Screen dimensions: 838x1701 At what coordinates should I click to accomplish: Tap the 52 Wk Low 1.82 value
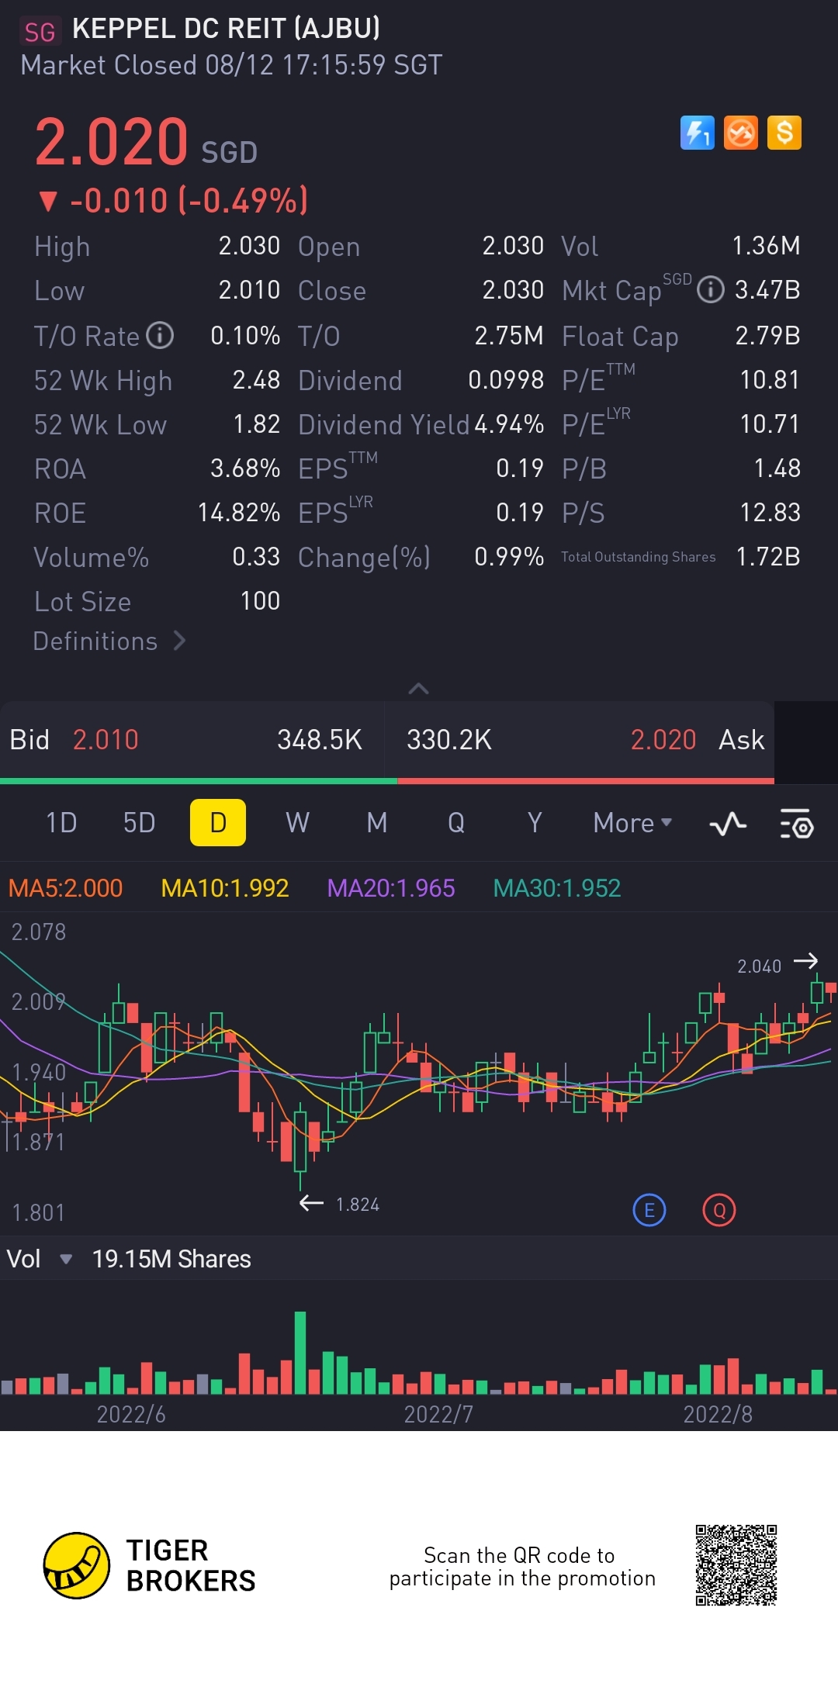coord(256,424)
